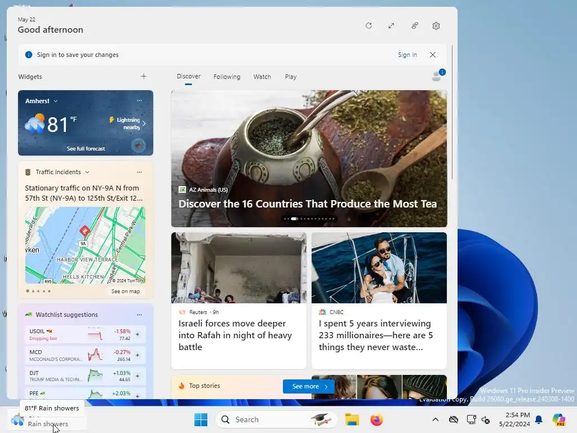Refresh the widgets feed
The width and height of the screenshot is (577, 433).
coord(369,26)
